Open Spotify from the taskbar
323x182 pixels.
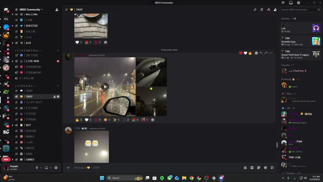pyautogui.click(x=162, y=178)
